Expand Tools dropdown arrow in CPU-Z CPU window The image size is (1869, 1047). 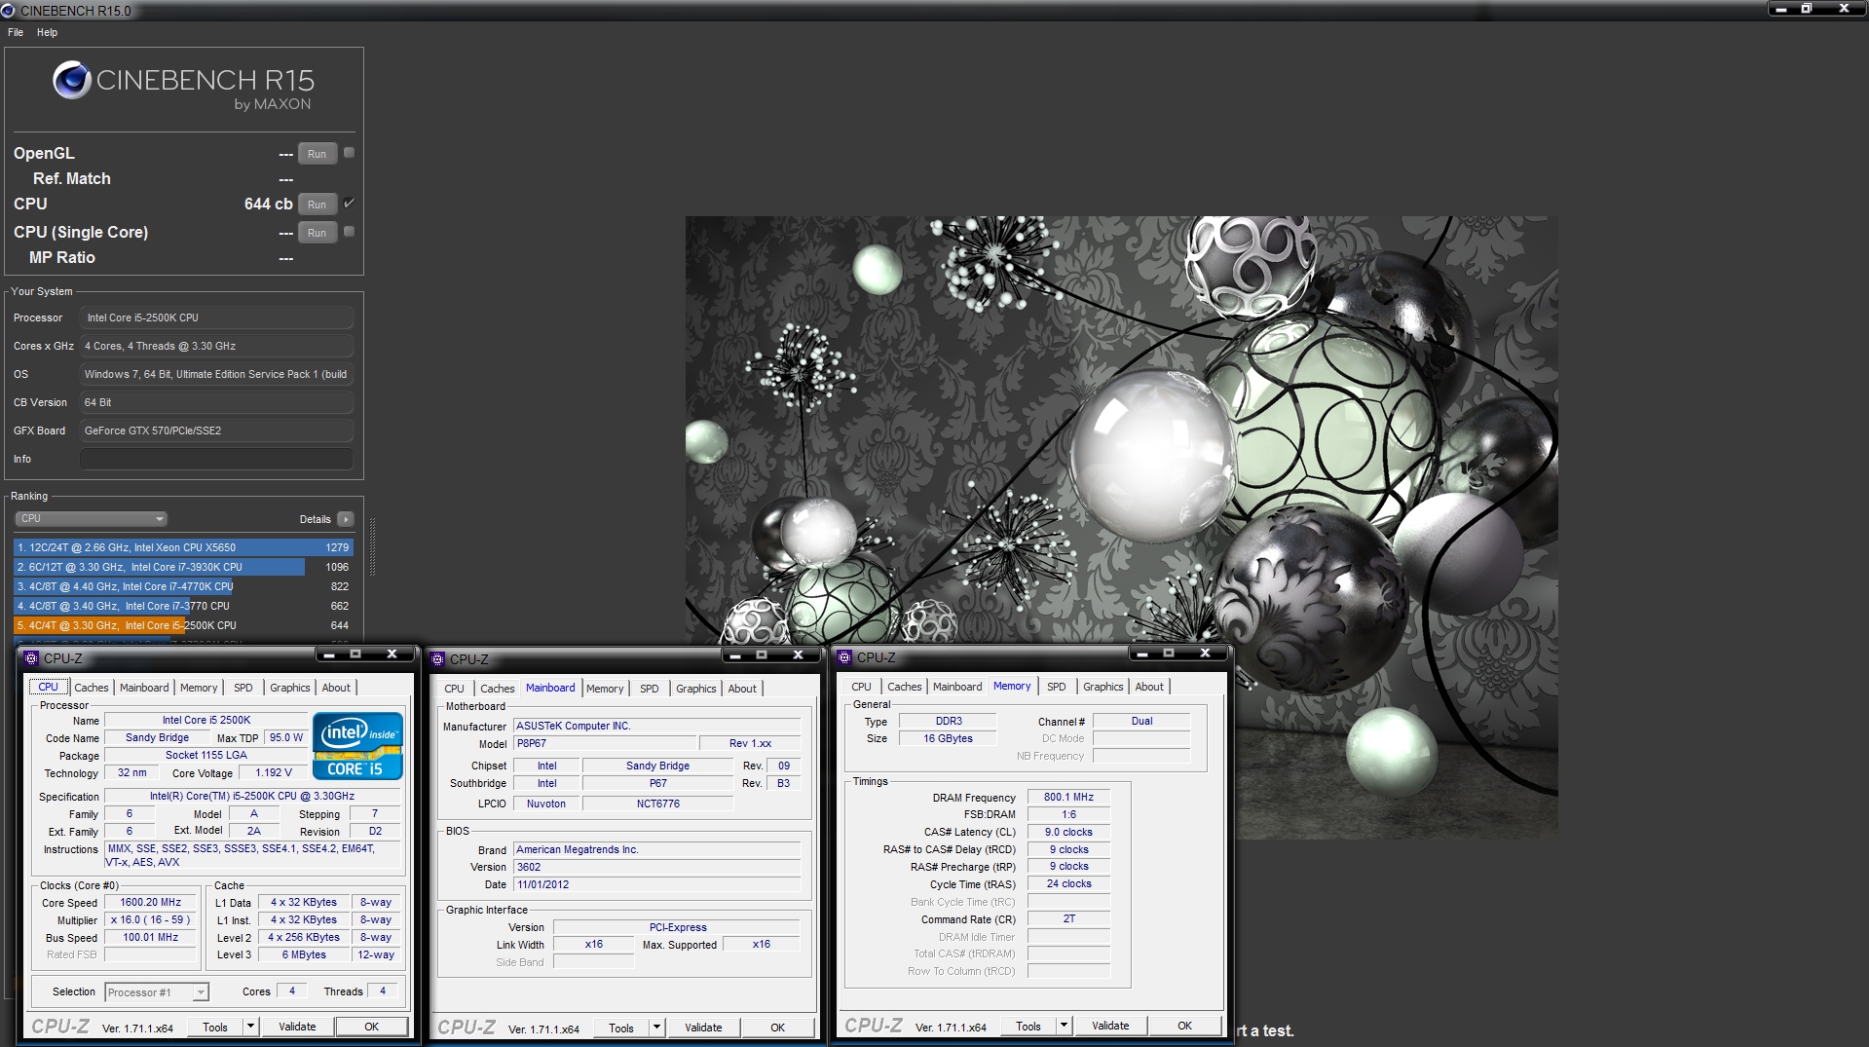tap(250, 1027)
